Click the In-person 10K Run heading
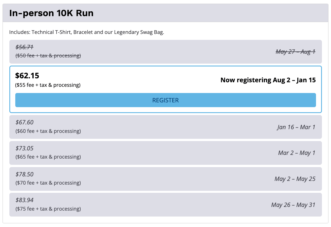The height and width of the screenshot is (227, 331). 51,13
